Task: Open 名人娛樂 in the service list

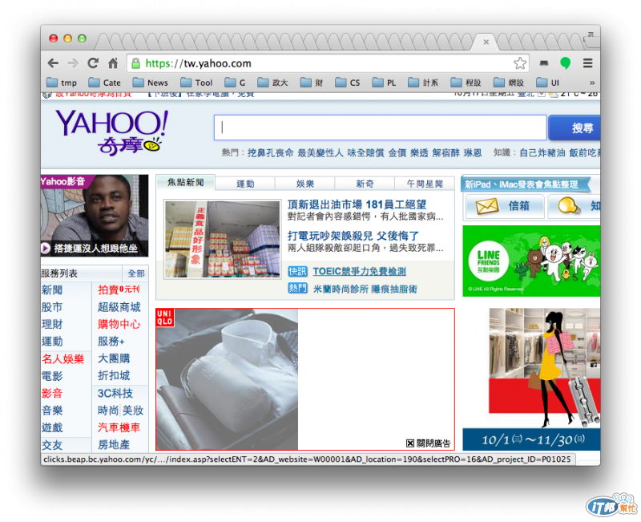Action: [62, 359]
